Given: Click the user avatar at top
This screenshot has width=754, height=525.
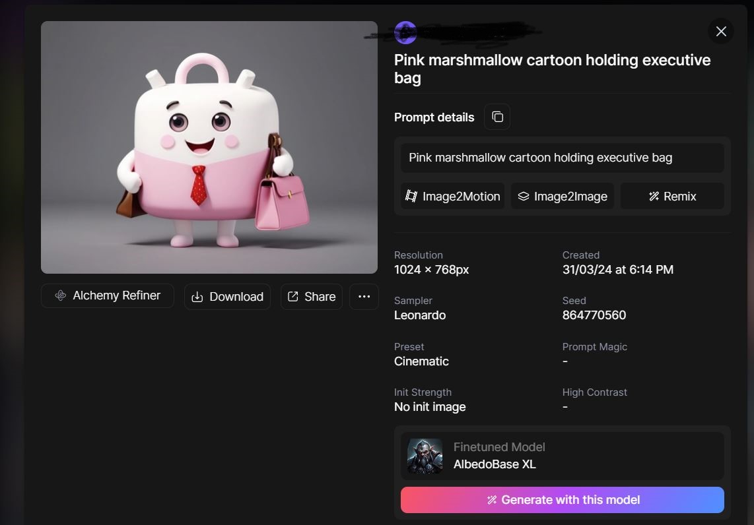Looking at the screenshot, I should point(405,33).
